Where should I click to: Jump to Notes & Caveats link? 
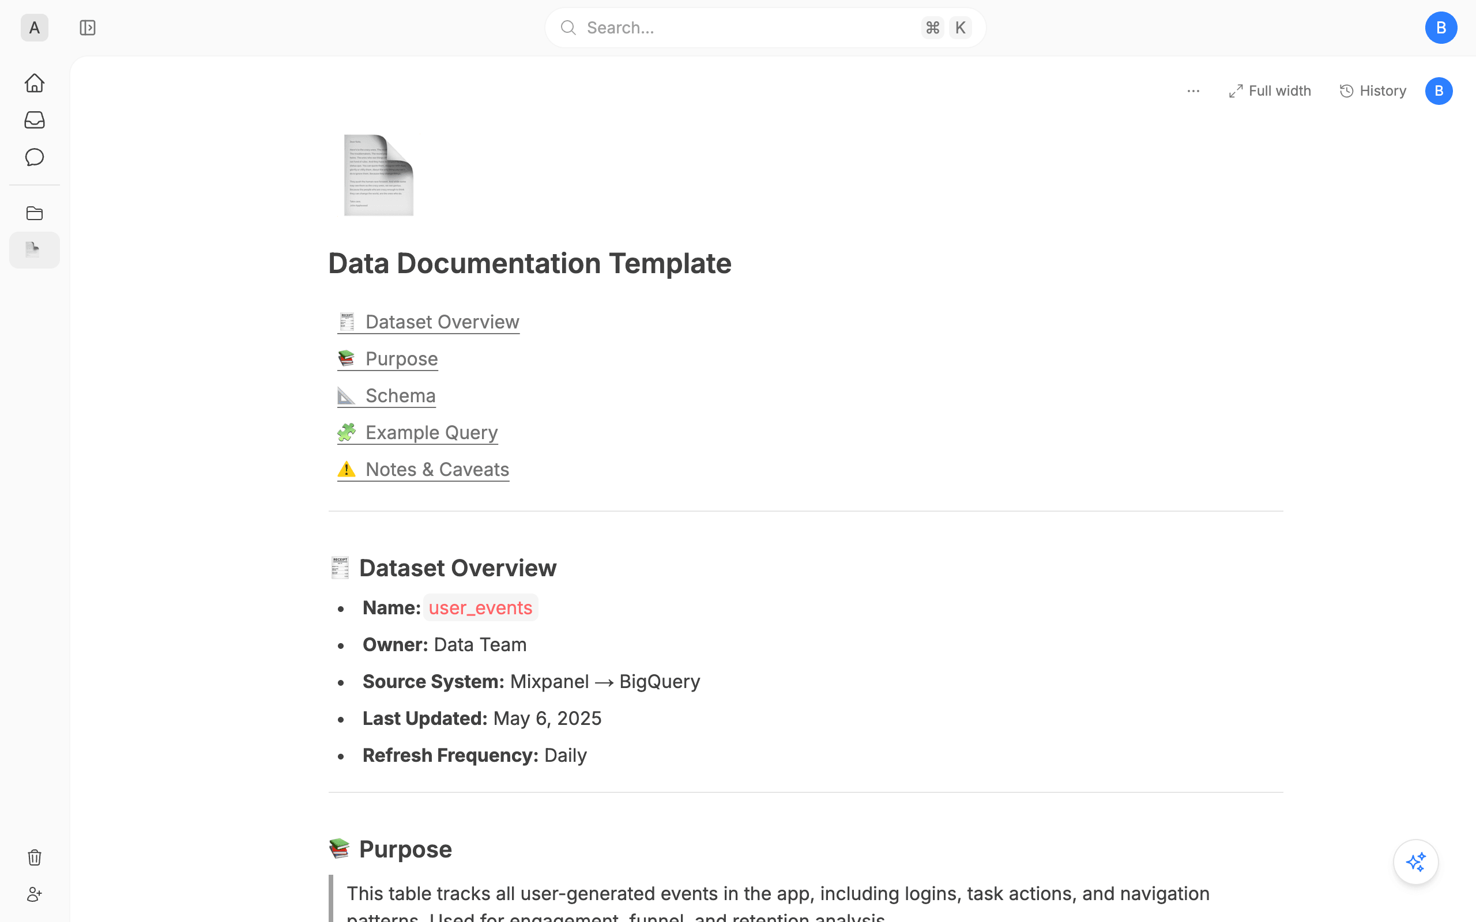click(x=423, y=469)
